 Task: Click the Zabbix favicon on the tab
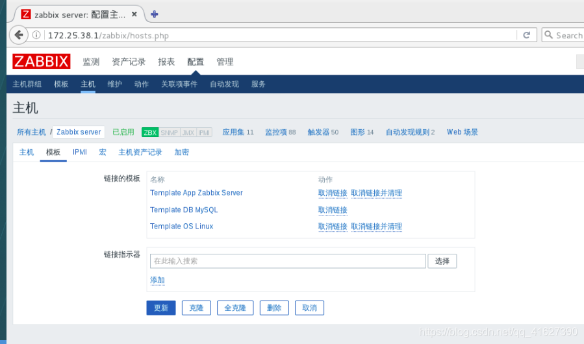(26, 14)
